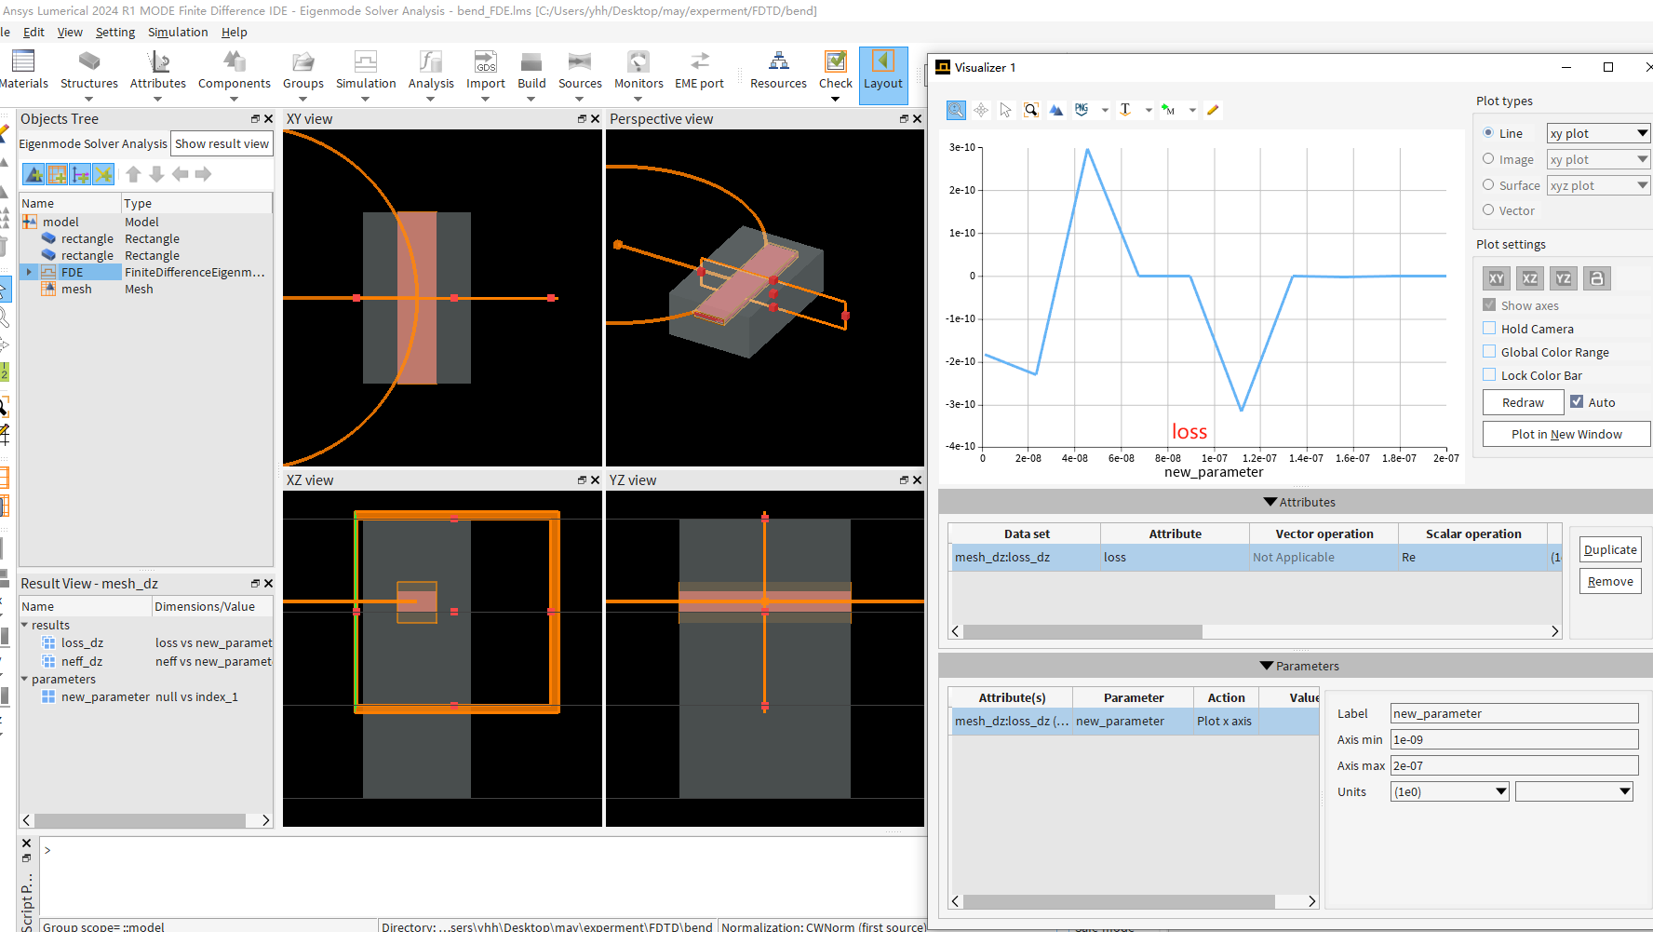Open the Units (1e0) dropdown
1653x932 pixels.
coord(1449,791)
